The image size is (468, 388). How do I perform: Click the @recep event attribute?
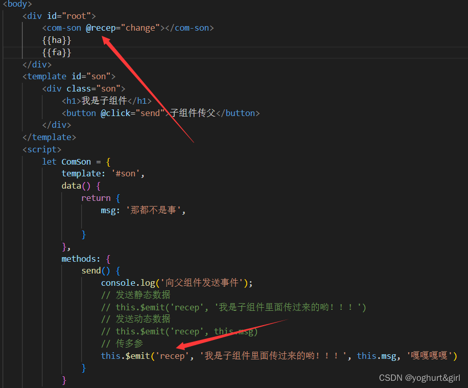[101, 28]
